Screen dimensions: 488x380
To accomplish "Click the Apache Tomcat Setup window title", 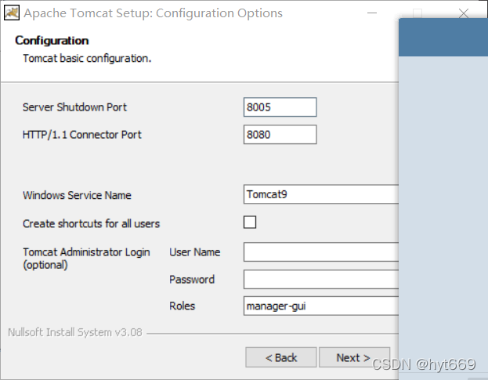I will (x=153, y=13).
